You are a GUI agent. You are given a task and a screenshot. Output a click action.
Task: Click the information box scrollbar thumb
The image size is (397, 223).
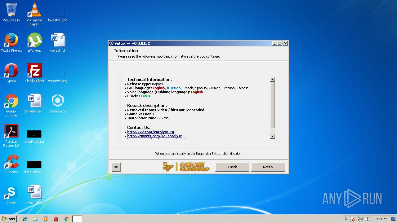[x=272, y=105]
